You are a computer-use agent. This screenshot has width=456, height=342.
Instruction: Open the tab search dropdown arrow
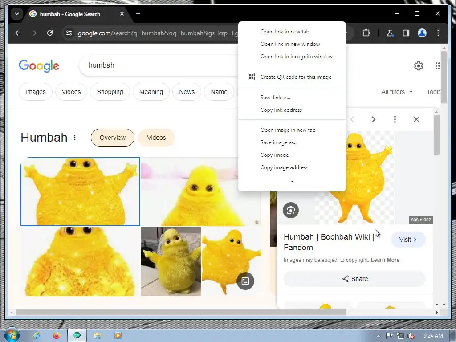[17, 14]
